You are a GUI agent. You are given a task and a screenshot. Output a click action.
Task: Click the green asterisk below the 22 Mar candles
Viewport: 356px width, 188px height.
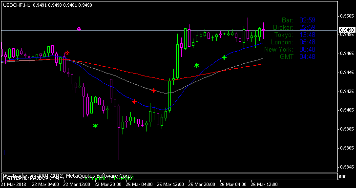point(95,126)
